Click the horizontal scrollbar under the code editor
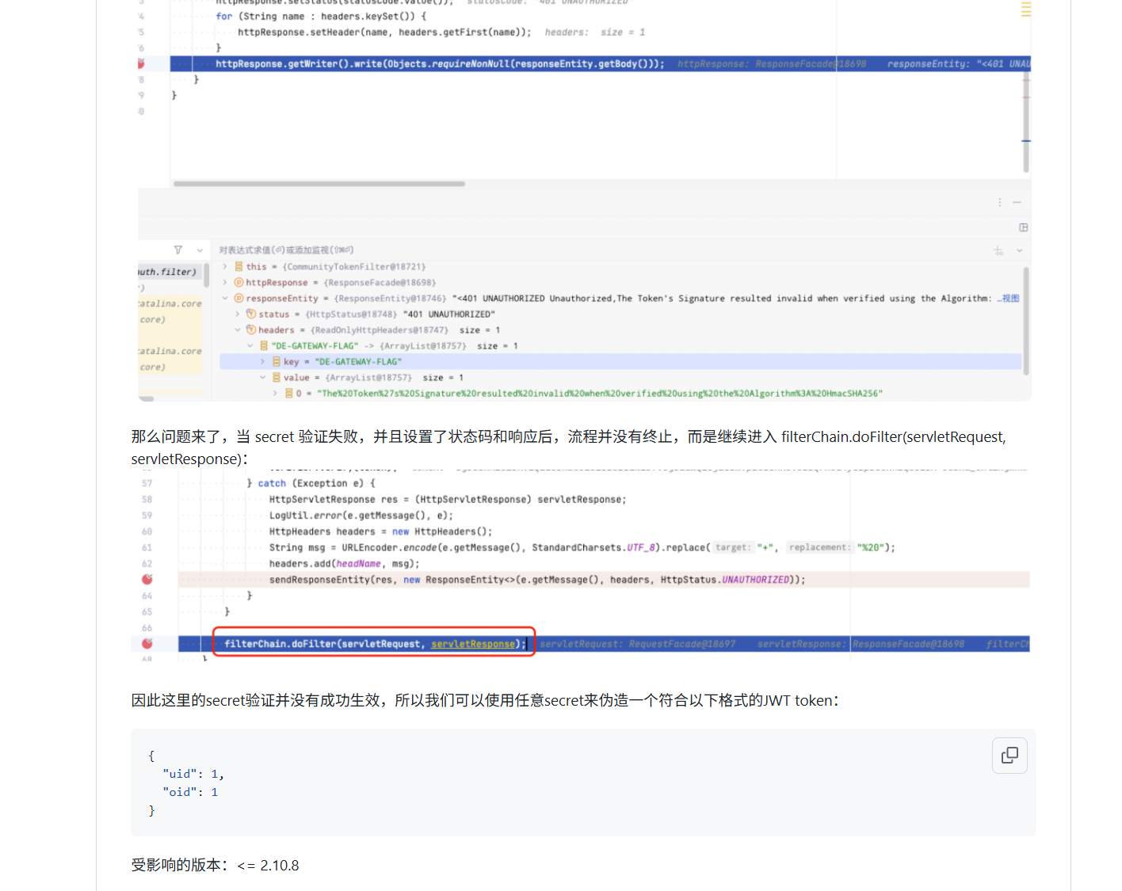Viewport: 1122px width, 891px height. point(319,184)
